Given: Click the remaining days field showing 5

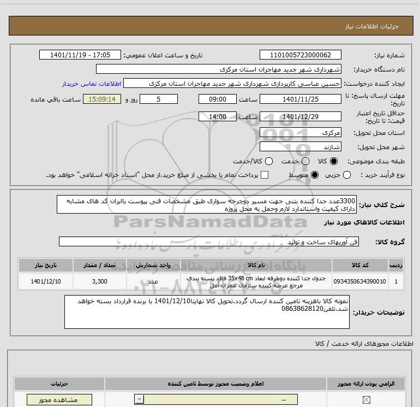Looking at the screenshot, I should click(159, 99).
